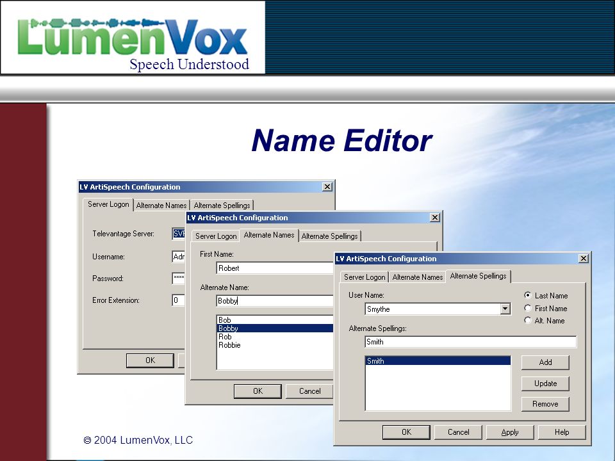Image resolution: width=615 pixels, height=461 pixels.
Task: Select the First Name radio button
Action: pos(528,308)
